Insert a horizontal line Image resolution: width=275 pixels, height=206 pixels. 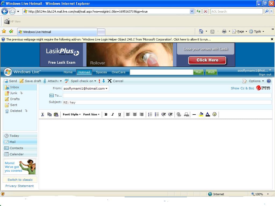pyautogui.click(x=194, y=115)
